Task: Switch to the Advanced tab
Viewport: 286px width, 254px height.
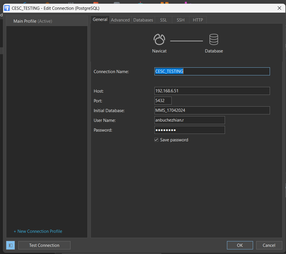Action: tap(120, 20)
